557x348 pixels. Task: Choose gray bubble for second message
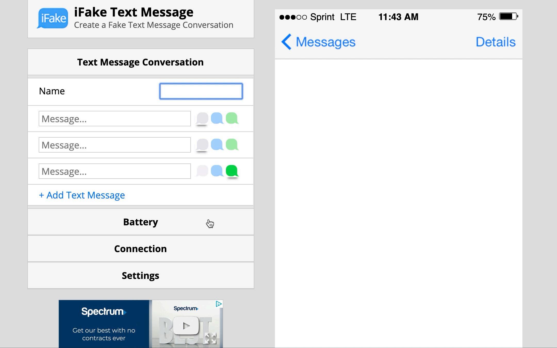202,145
